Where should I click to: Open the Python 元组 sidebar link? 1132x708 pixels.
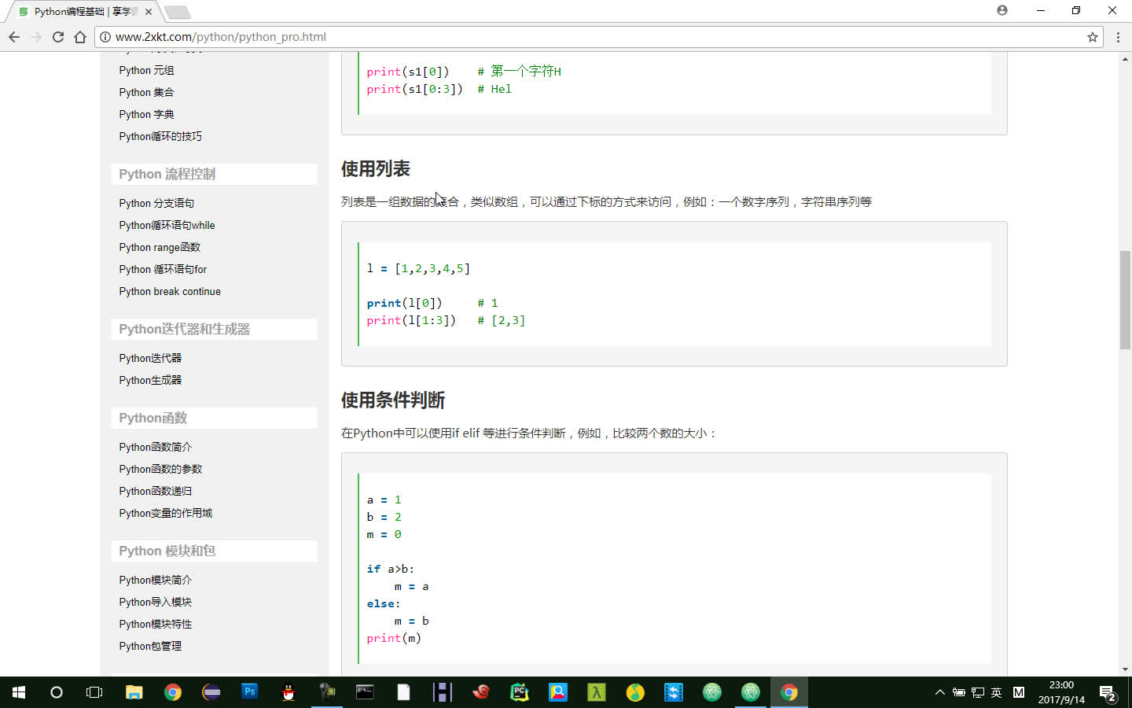[x=146, y=70]
